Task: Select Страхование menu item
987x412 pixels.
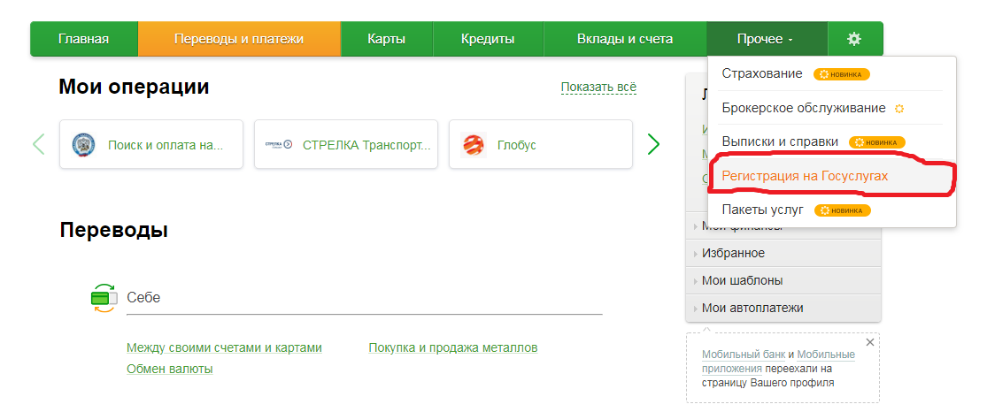Action: [762, 73]
